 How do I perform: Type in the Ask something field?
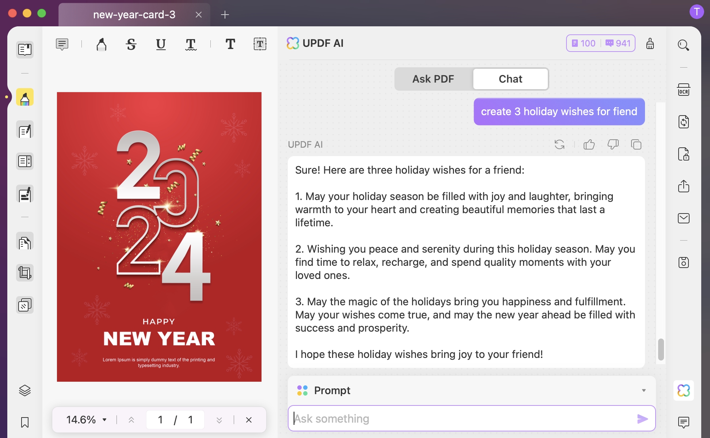(438, 418)
